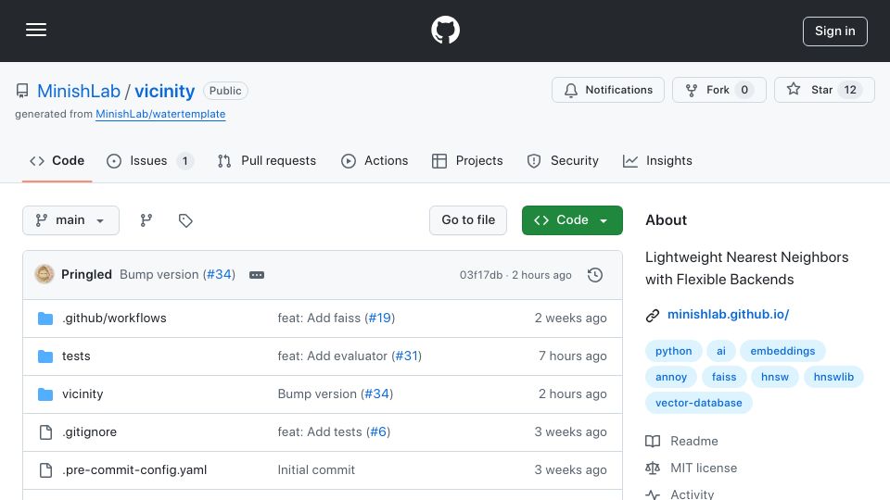Screen dimensions: 890x500
Task: Click the vicinity folder icon
Action: coord(45,394)
